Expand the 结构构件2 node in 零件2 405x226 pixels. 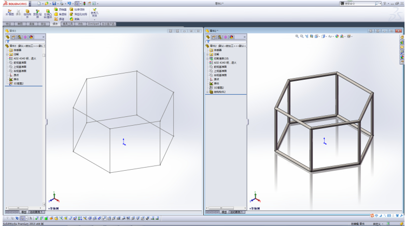coord(207,92)
